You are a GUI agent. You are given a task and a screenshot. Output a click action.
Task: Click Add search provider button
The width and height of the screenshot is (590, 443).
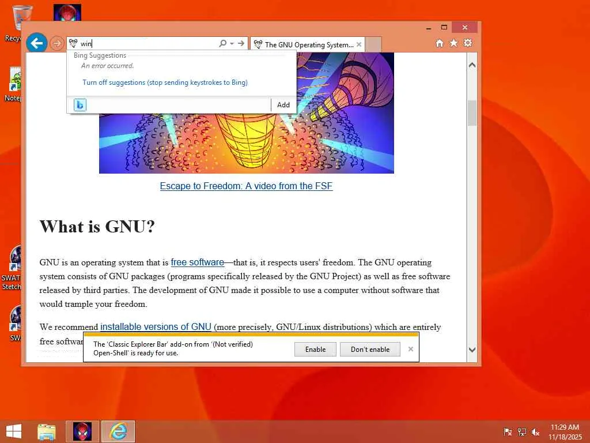[283, 105]
